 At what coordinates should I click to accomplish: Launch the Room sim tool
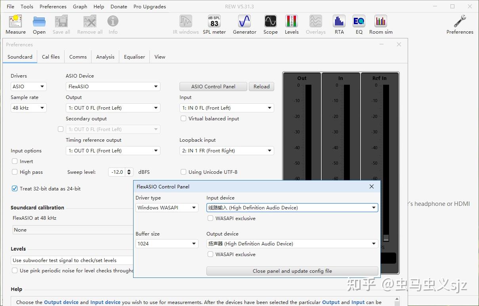(381, 25)
